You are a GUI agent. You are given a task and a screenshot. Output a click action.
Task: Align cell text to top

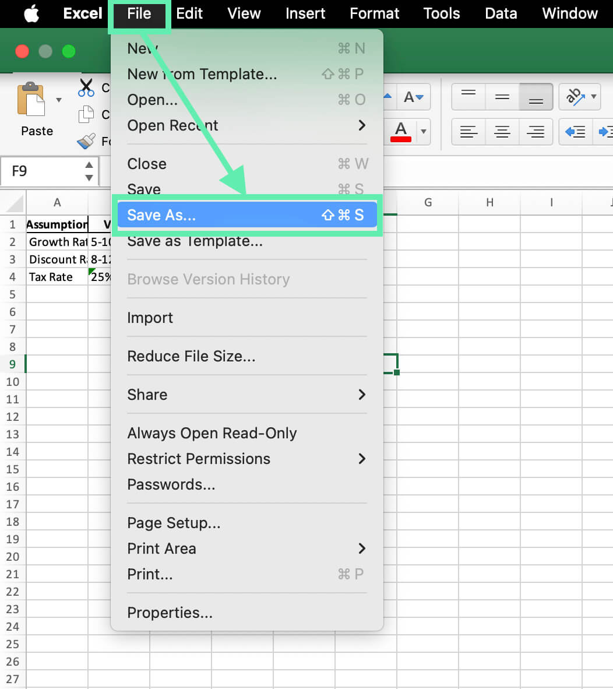468,97
